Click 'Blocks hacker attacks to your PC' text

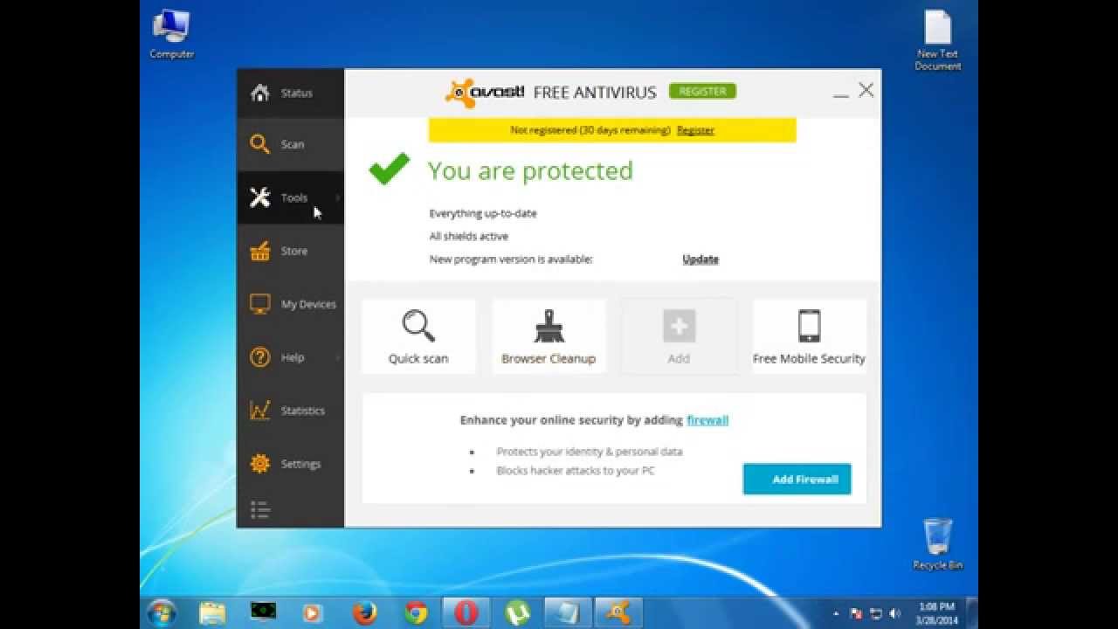[x=576, y=471]
